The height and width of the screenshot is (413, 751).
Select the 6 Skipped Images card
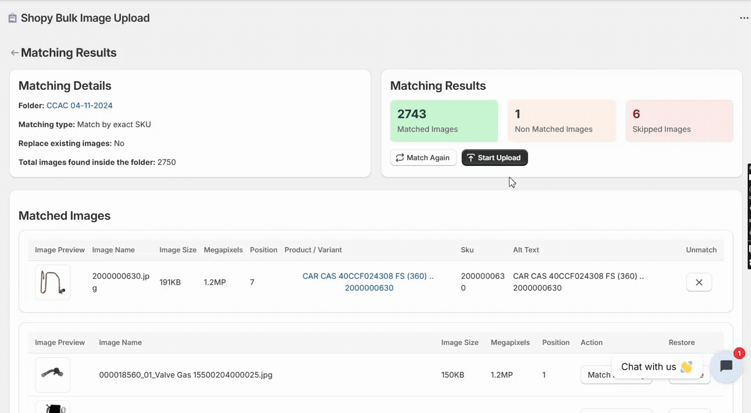tap(679, 121)
